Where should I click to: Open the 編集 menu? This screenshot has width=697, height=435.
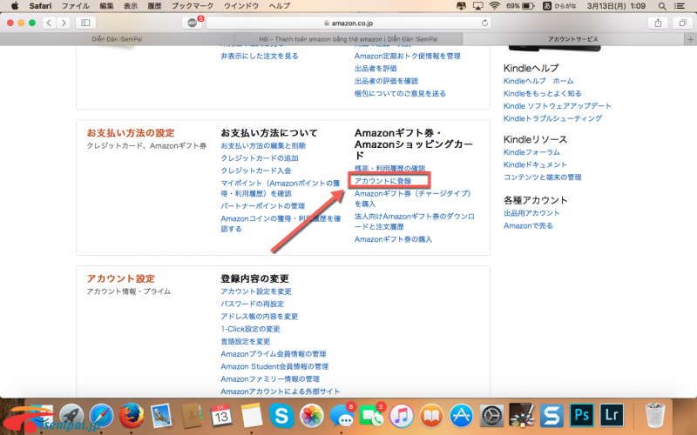click(106, 6)
